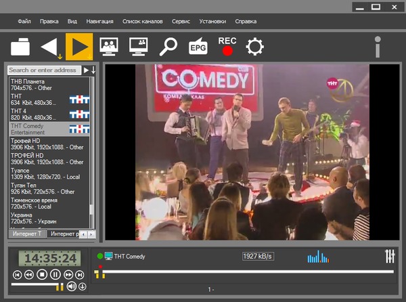Click the left arrow toolbar button
The image size is (406, 302).
coord(49,47)
